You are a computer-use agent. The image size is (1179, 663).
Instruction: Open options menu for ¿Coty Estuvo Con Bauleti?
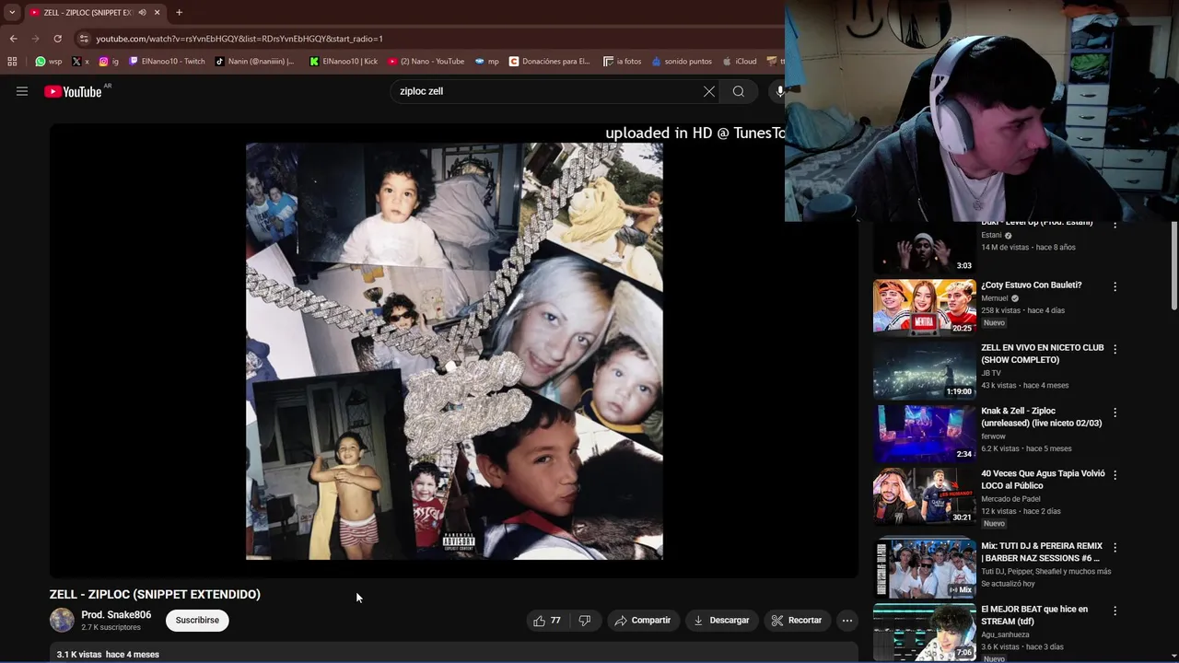(x=1115, y=286)
